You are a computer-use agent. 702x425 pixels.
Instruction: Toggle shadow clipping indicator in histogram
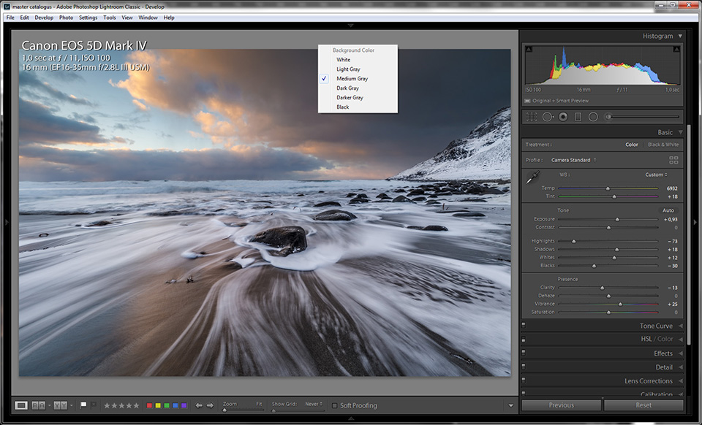point(529,49)
